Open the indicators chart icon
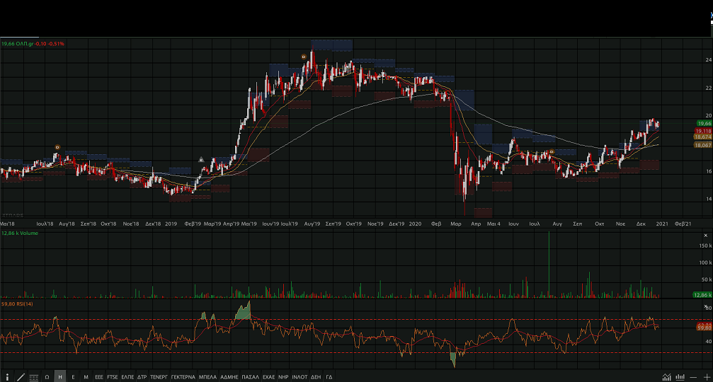 667,377
